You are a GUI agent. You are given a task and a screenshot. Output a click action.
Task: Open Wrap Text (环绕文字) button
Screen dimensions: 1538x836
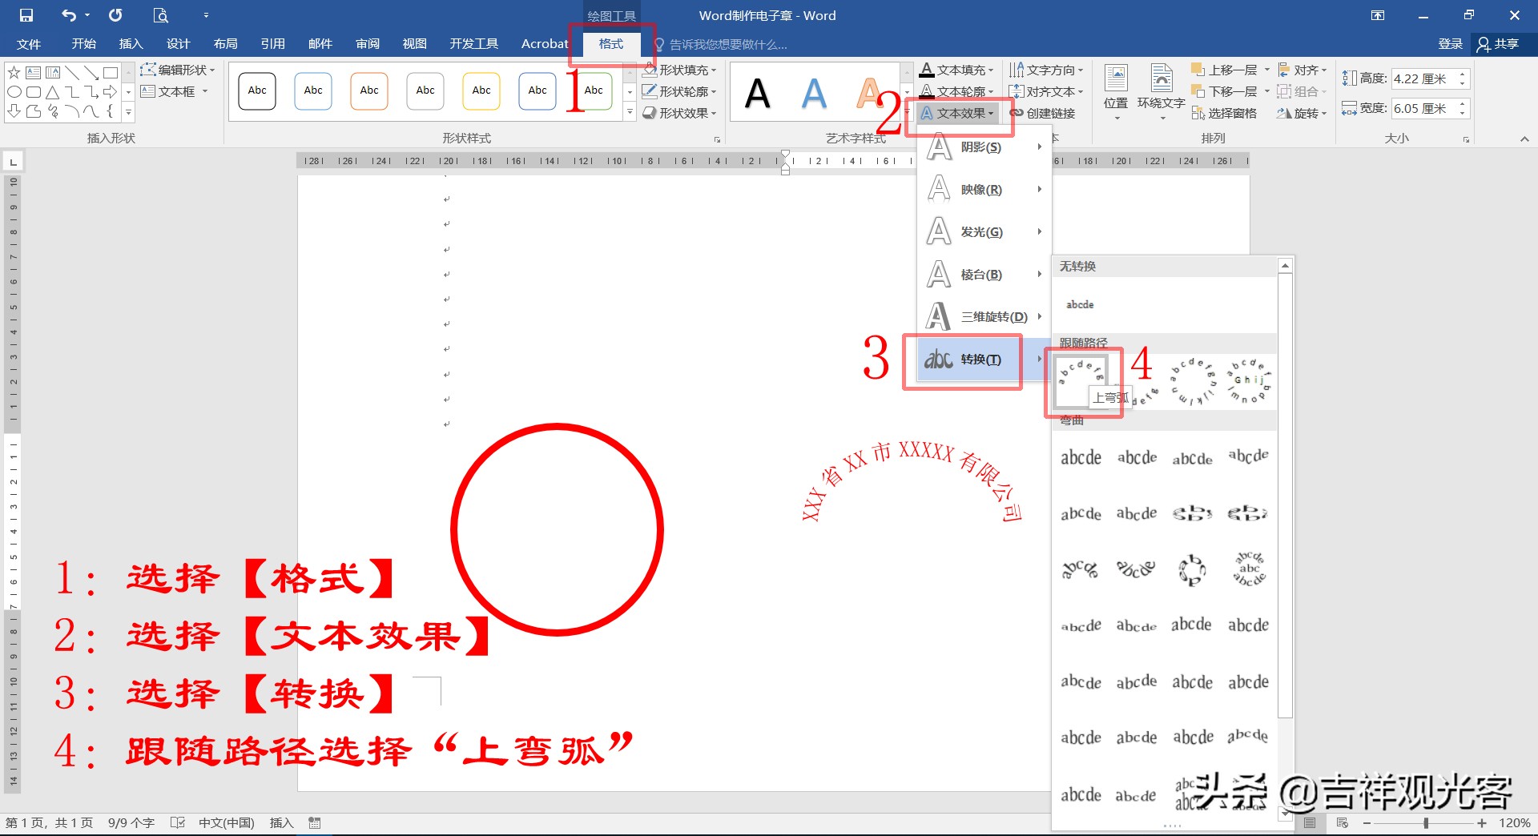[x=1161, y=92]
